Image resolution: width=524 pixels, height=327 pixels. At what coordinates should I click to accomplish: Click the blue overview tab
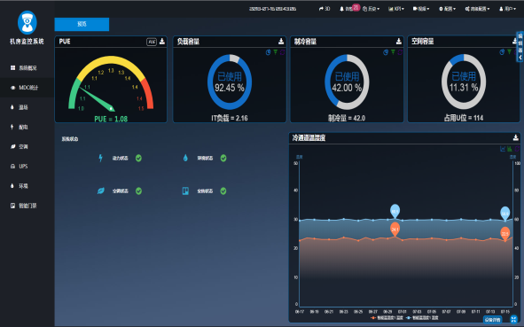(82, 24)
